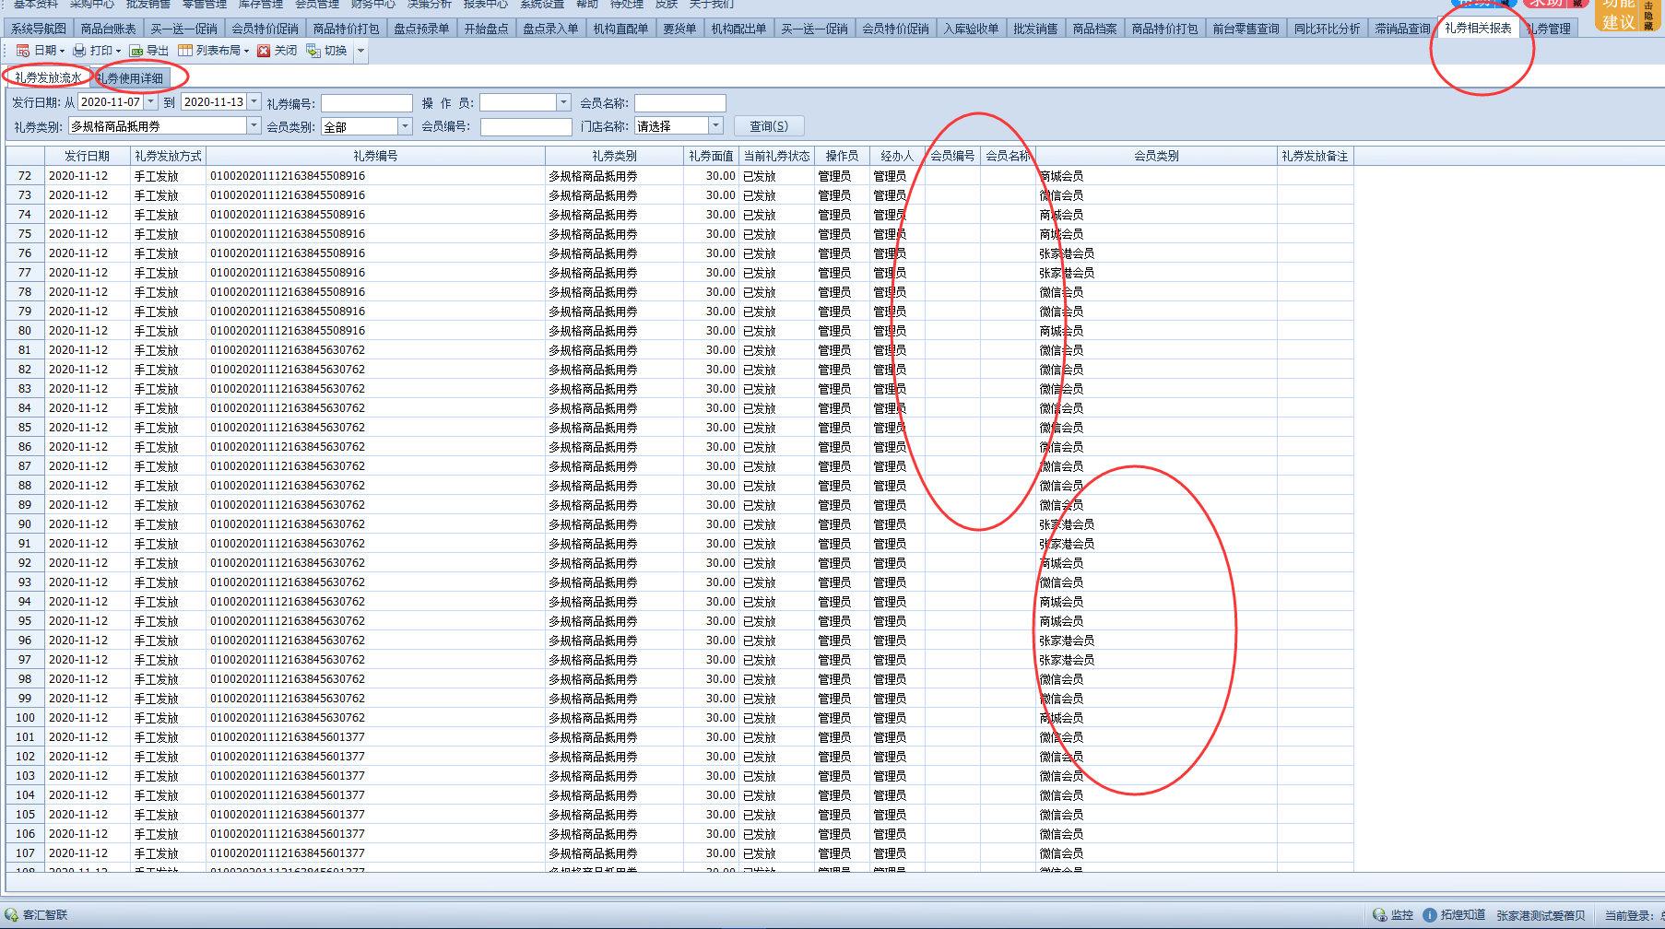Expand the 礼券类别 dropdown showing 多规格商品抵用券
This screenshot has width=1665, height=929.
(254, 126)
